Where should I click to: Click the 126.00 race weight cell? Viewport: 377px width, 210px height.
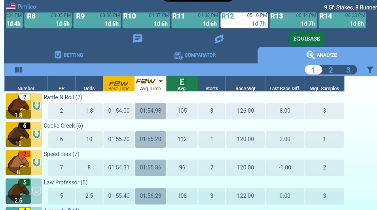click(x=246, y=111)
